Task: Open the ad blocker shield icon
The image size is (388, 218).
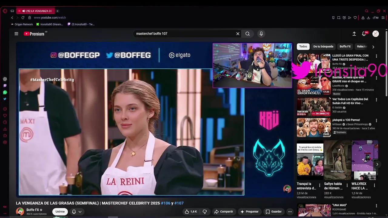Action: click(344, 18)
